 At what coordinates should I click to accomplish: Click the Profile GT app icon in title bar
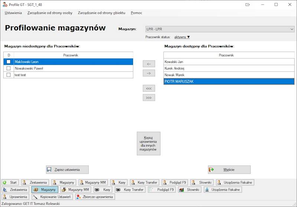(x=5, y=4)
